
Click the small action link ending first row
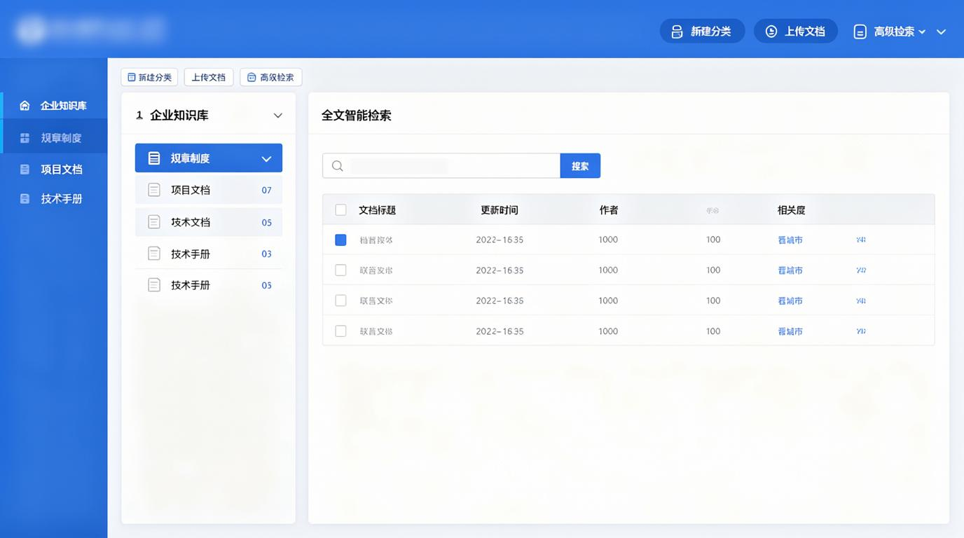pyautogui.click(x=861, y=240)
